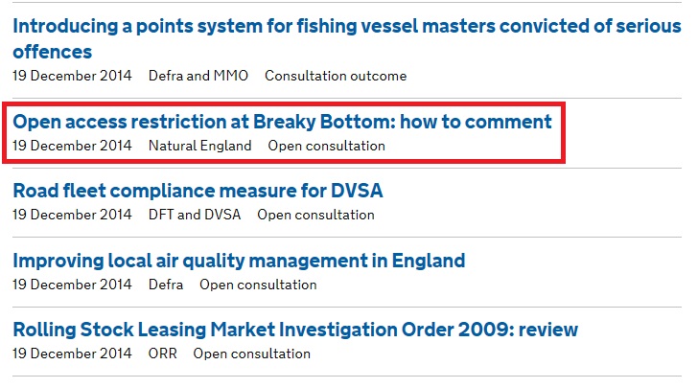Open the fishing vessel masters points system link

point(347,38)
